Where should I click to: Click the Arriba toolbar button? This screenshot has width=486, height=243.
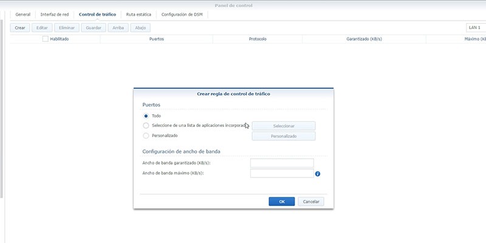118,28
